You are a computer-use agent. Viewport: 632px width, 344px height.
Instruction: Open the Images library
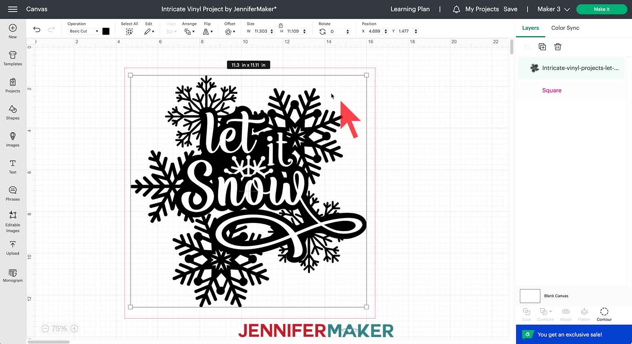(13, 139)
